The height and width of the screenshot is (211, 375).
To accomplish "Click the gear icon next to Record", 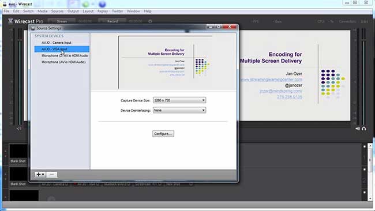I will pos(150,21).
